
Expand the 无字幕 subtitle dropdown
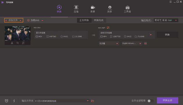pyautogui.click(x=109, y=44)
